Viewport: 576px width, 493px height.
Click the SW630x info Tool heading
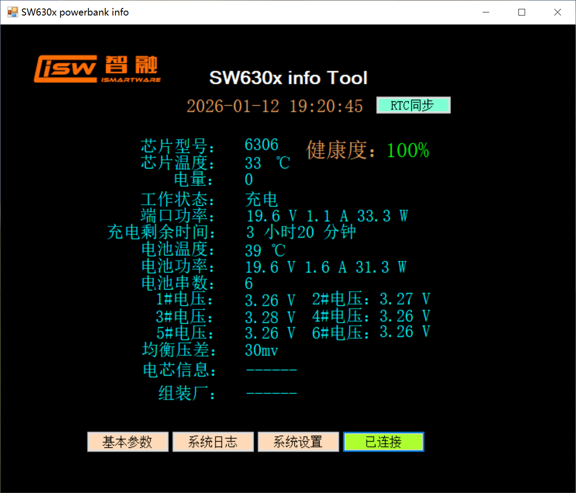click(288, 78)
